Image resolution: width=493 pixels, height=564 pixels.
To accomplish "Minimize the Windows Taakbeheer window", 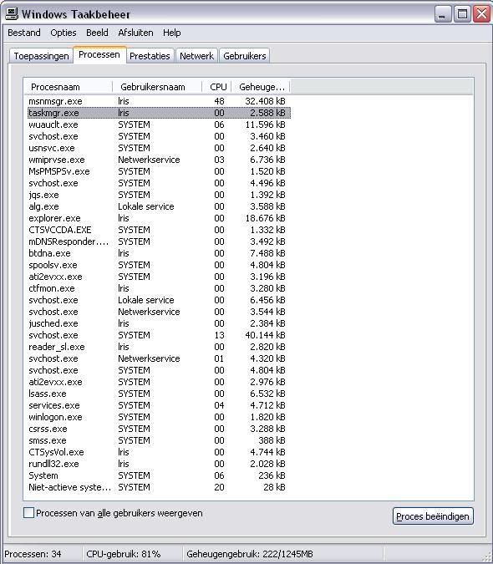I will 443,14.
